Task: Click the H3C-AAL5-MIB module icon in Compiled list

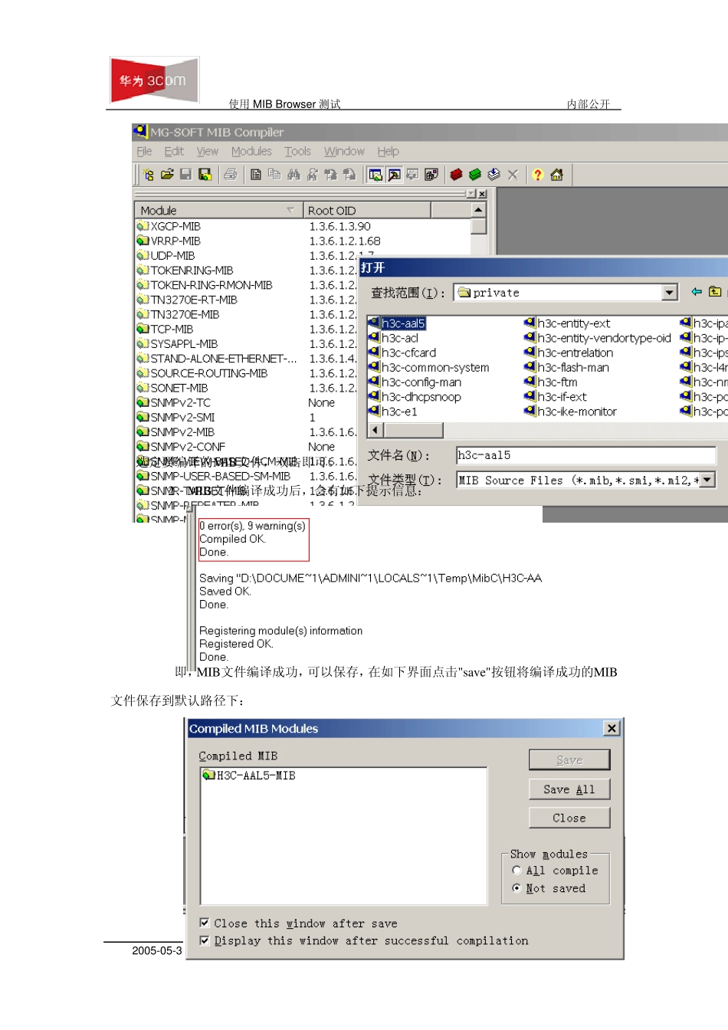Action: (x=208, y=776)
